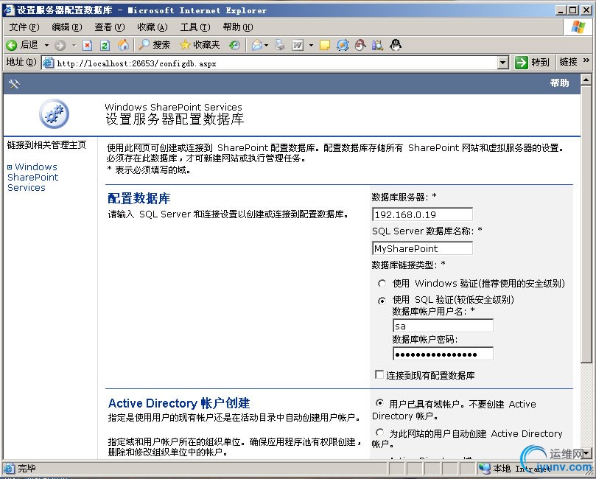Click the 帮助 link in blue header
This screenshot has height=479, width=596.
click(x=559, y=83)
